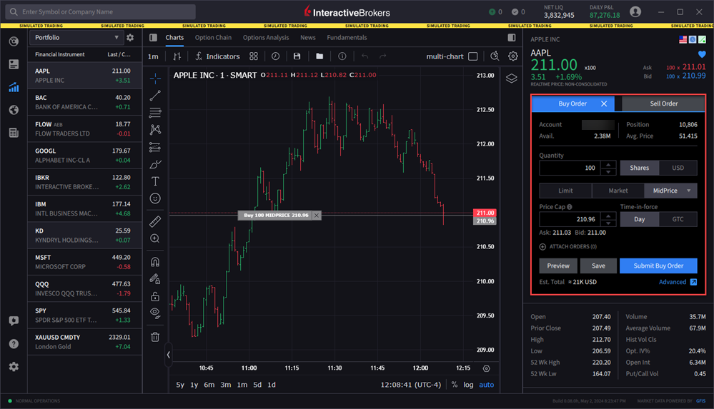Screen dimensions: 714x409
Task: Open chart settings gear
Action: coord(513,56)
